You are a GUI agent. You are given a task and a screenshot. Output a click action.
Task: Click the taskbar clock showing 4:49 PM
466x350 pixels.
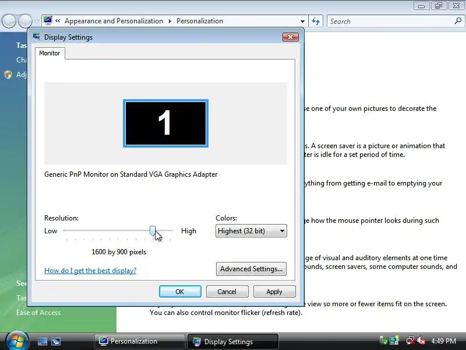click(443, 341)
